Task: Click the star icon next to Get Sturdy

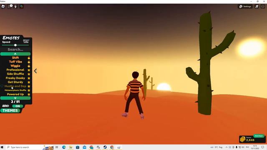Action: point(29,82)
